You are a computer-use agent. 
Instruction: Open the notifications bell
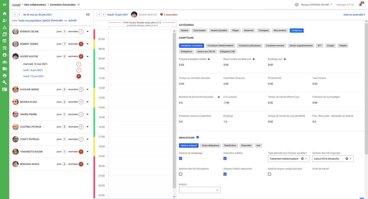coord(361,5)
